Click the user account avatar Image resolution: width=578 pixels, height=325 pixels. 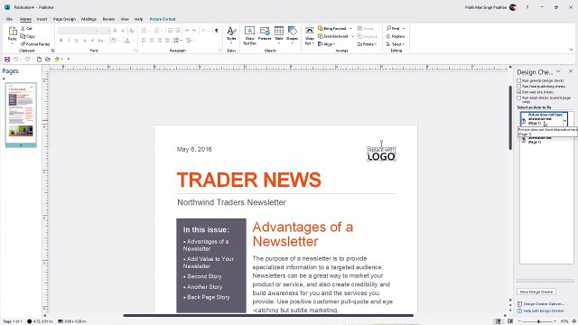coord(513,7)
